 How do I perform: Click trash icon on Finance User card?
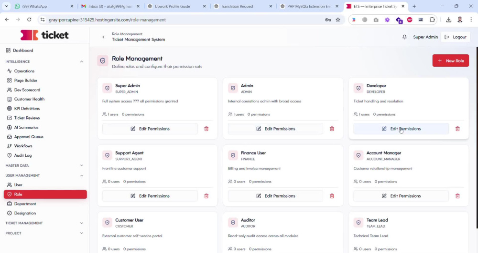[332, 196]
